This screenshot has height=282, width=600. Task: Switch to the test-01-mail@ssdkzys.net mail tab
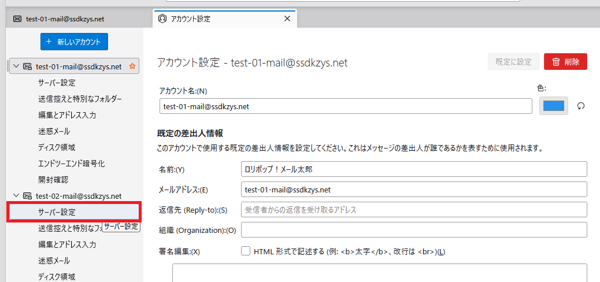click(65, 18)
